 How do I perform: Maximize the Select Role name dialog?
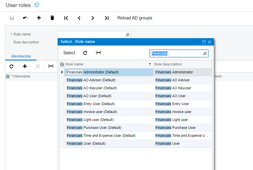(x=204, y=42)
